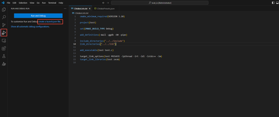Toggle primary side bar layout icon
This screenshot has height=117, width=279.
coord(273,3)
